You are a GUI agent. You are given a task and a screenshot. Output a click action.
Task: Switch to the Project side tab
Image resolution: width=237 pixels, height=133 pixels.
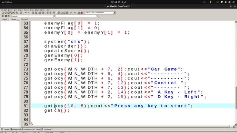click(x=4, y=19)
